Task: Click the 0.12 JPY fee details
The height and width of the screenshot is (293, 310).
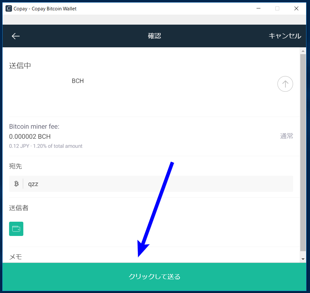Action: click(x=46, y=146)
